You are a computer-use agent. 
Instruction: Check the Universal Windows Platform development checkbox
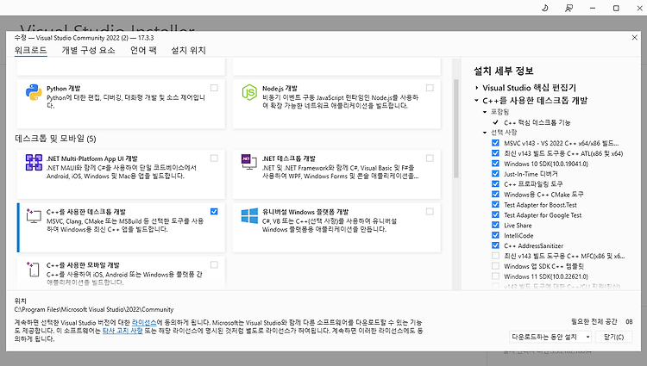430,211
